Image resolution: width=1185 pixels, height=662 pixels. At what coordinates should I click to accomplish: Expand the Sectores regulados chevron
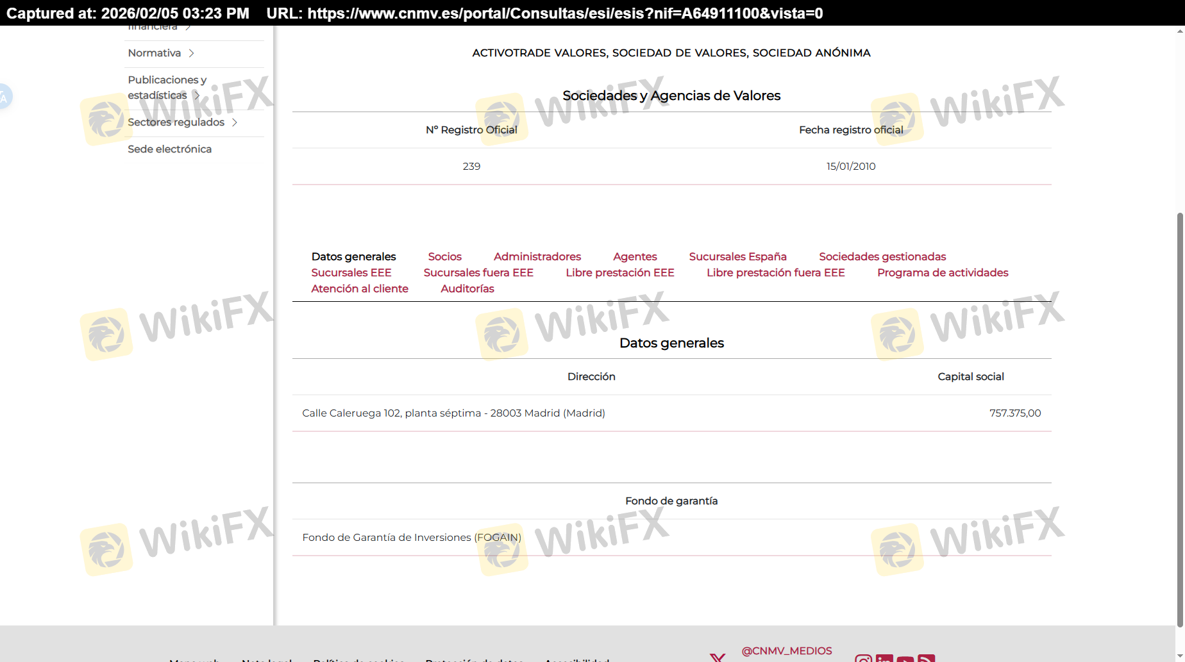tap(235, 122)
